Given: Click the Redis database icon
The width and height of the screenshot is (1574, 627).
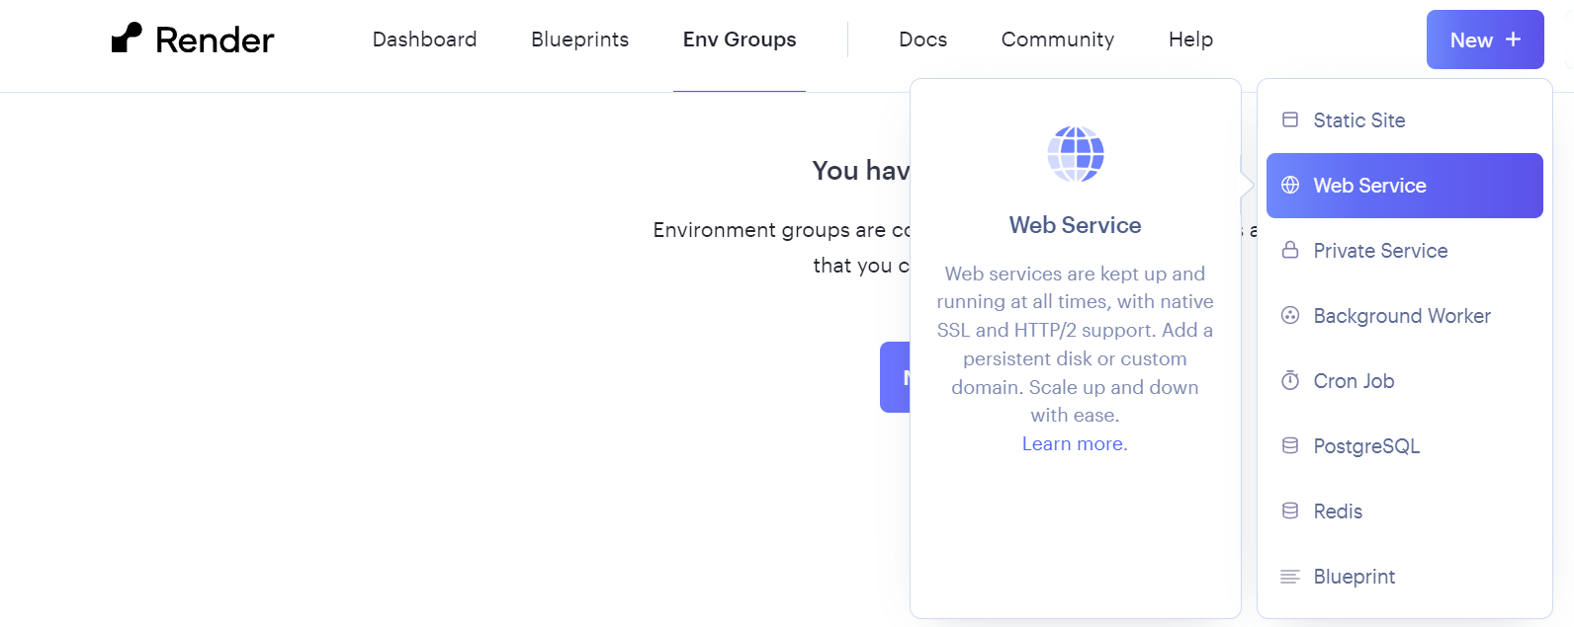Looking at the screenshot, I should (1290, 511).
